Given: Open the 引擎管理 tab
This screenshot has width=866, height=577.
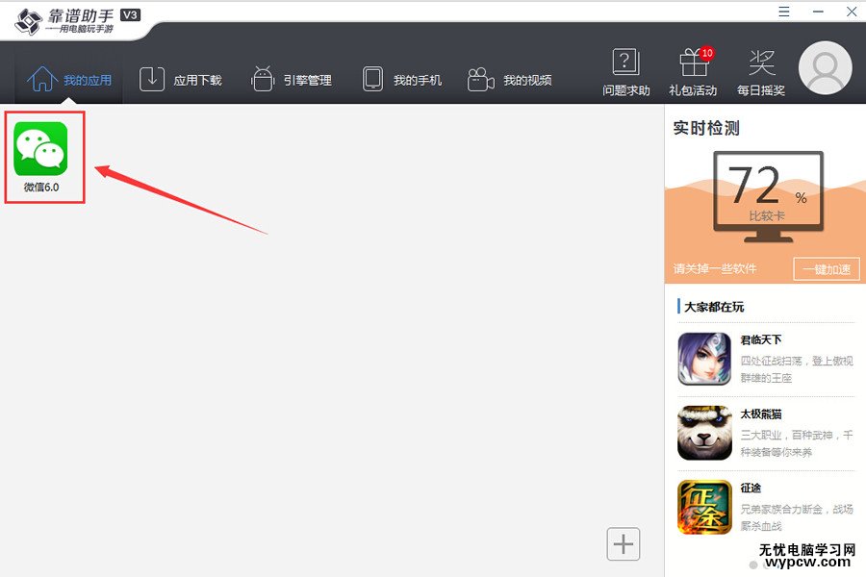Looking at the screenshot, I should 291,80.
